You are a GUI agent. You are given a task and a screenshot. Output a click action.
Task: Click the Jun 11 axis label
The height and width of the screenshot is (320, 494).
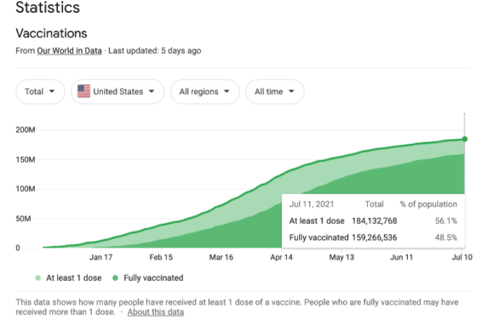tap(401, 257)
